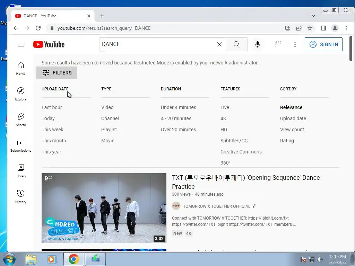Image resolution: width=355 pixels, height=266 pixels.
Task: Filter type to Video
Action: 107,107
